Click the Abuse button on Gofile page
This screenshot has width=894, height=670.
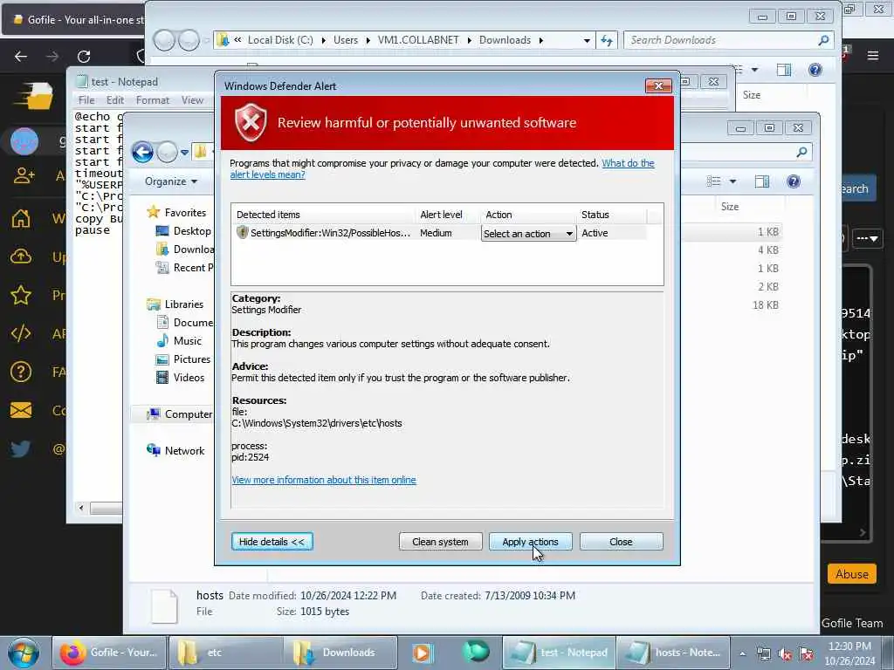tap(852, 574)
